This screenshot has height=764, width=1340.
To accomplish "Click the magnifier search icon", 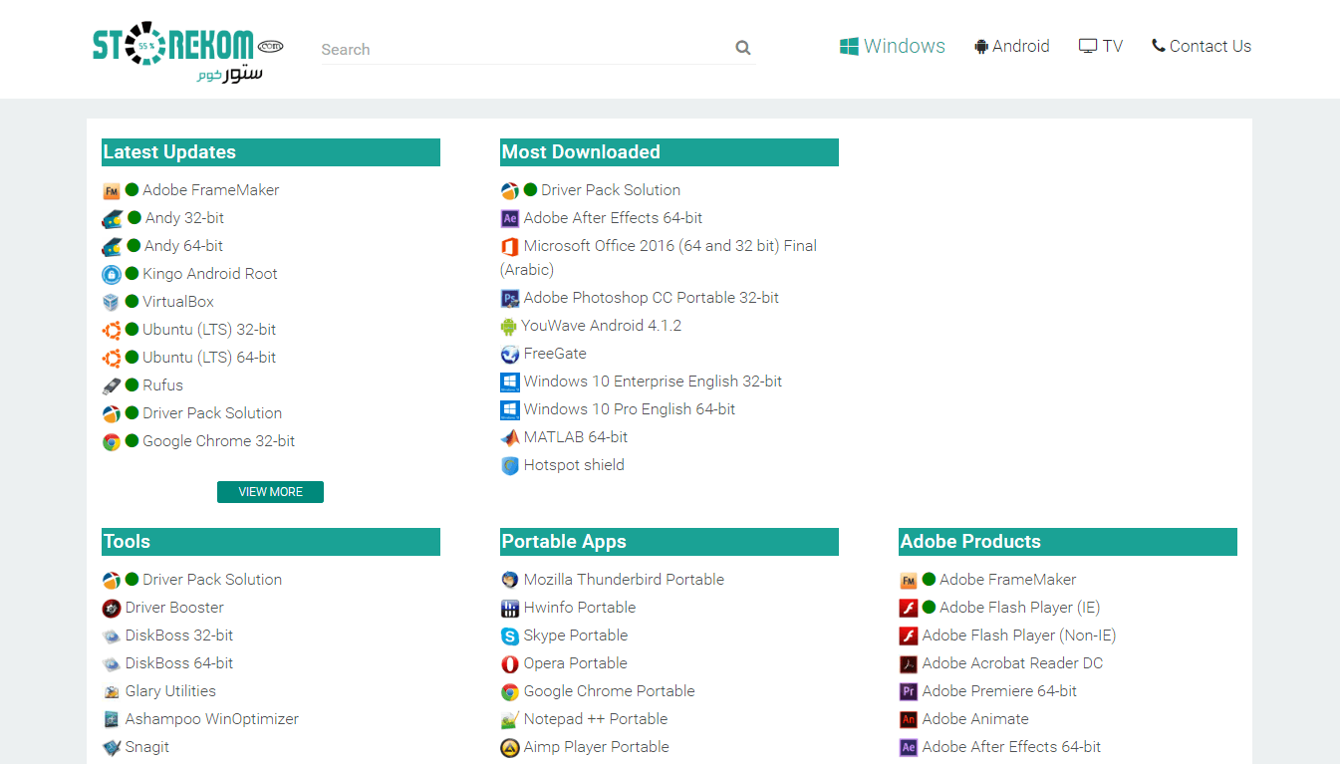I will [742, 48].
